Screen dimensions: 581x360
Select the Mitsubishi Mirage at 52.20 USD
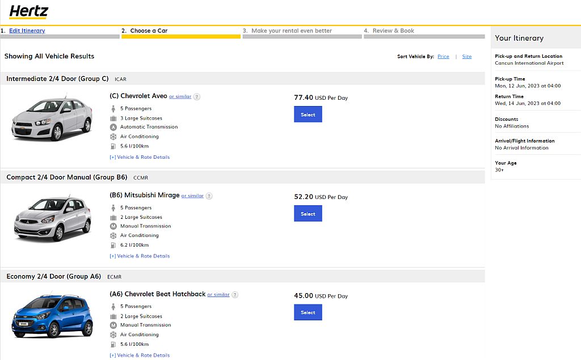[x=308, y=214]
